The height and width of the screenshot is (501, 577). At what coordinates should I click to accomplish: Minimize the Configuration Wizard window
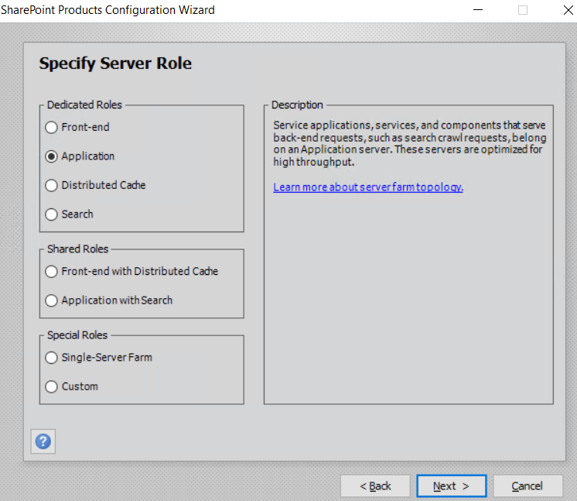pyautogui.click(x=478, y=10)
